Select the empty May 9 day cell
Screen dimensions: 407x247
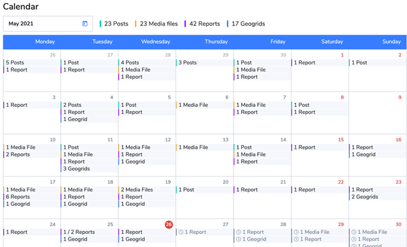(x=378, y=113)
